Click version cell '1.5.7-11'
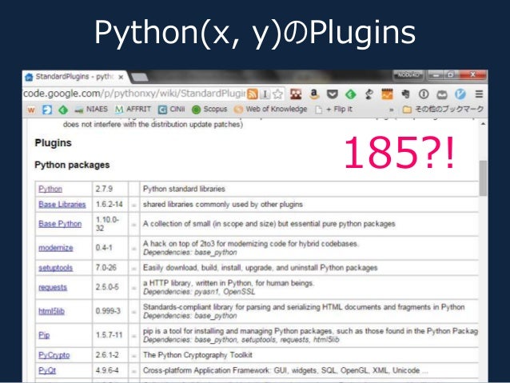 [110, 335]
